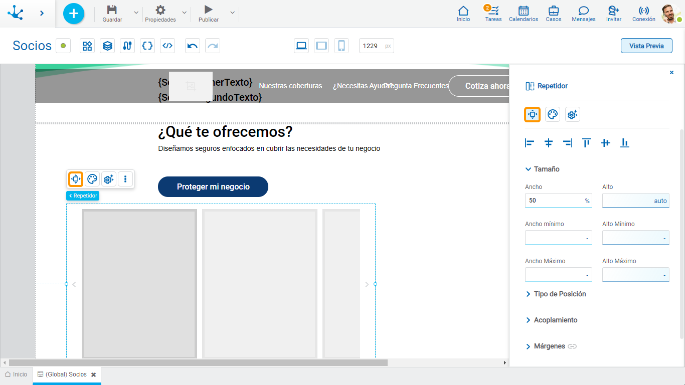
Task: Open the HTML code tag icon
Action: click(x=167, y=46)
